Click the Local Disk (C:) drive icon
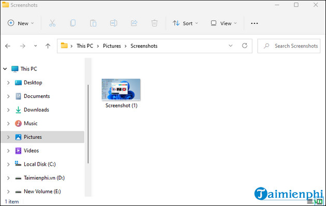This screenshot has height=206, width=326. tap(18, 164)
